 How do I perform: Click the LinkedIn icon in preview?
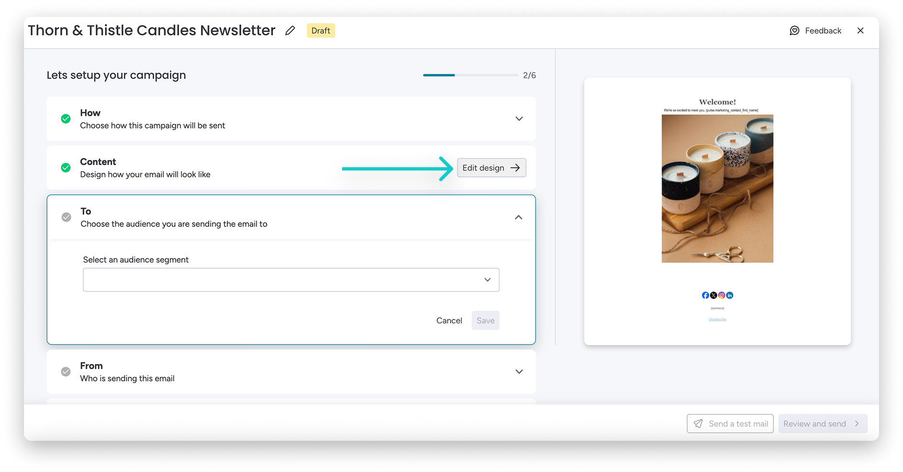point(730,295)
